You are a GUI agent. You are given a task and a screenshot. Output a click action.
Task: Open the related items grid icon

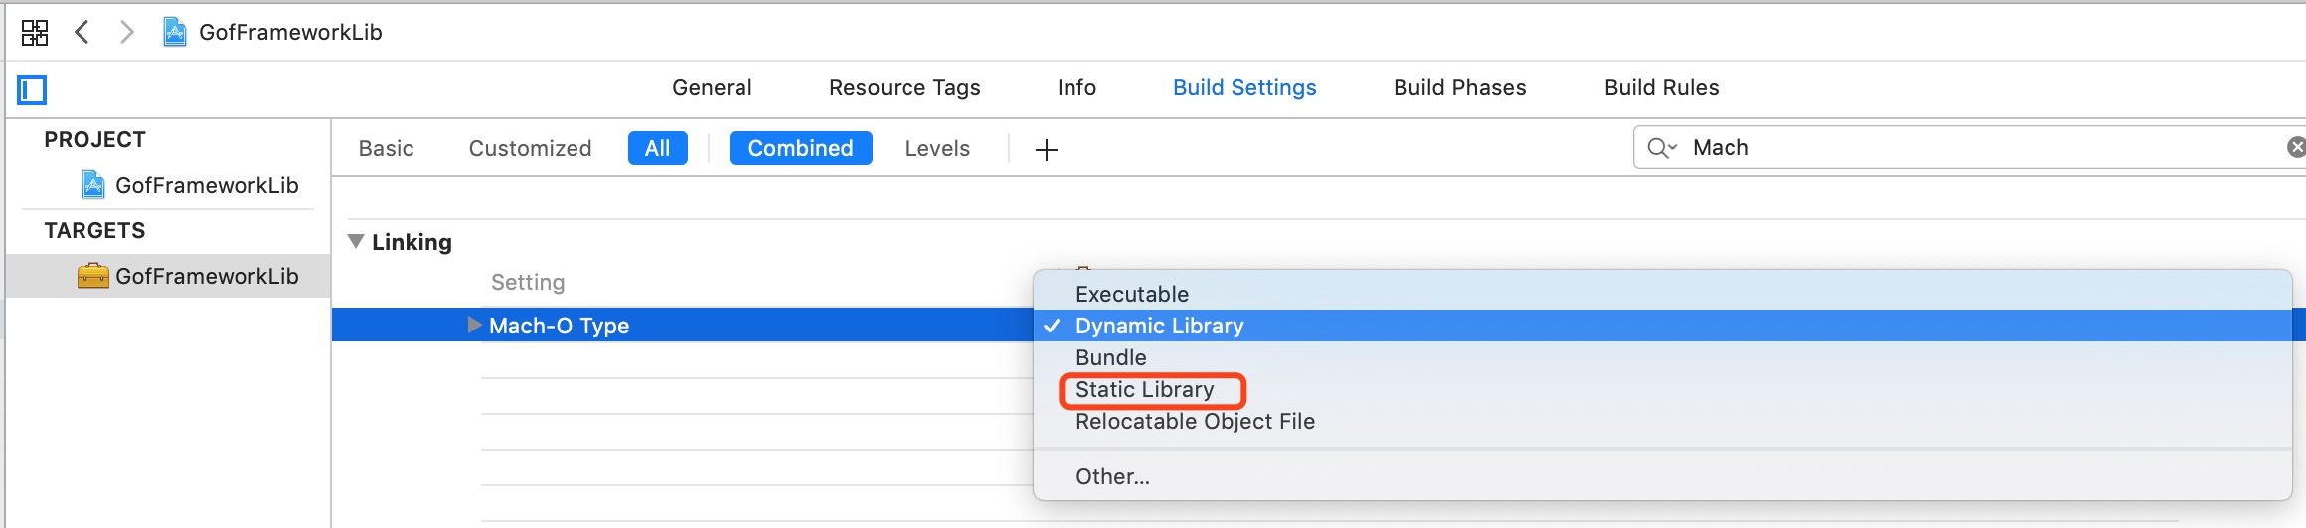[x=35, y=32]
